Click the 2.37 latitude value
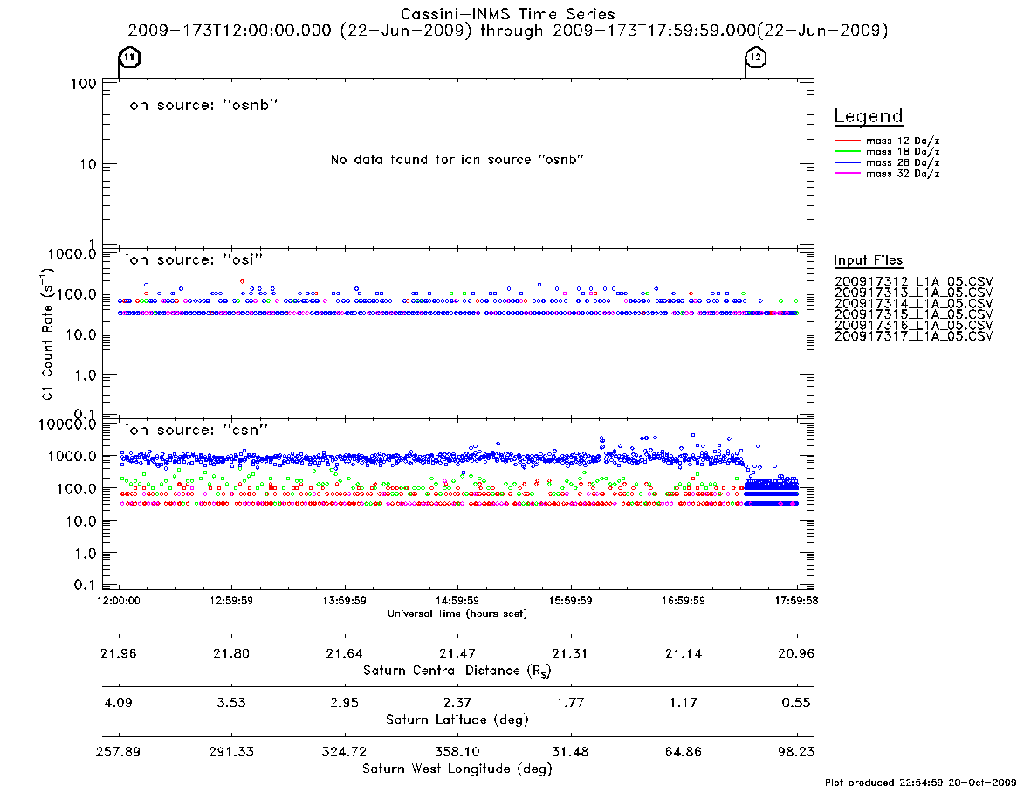1017x786 pixels. click(x=457, y=702)
